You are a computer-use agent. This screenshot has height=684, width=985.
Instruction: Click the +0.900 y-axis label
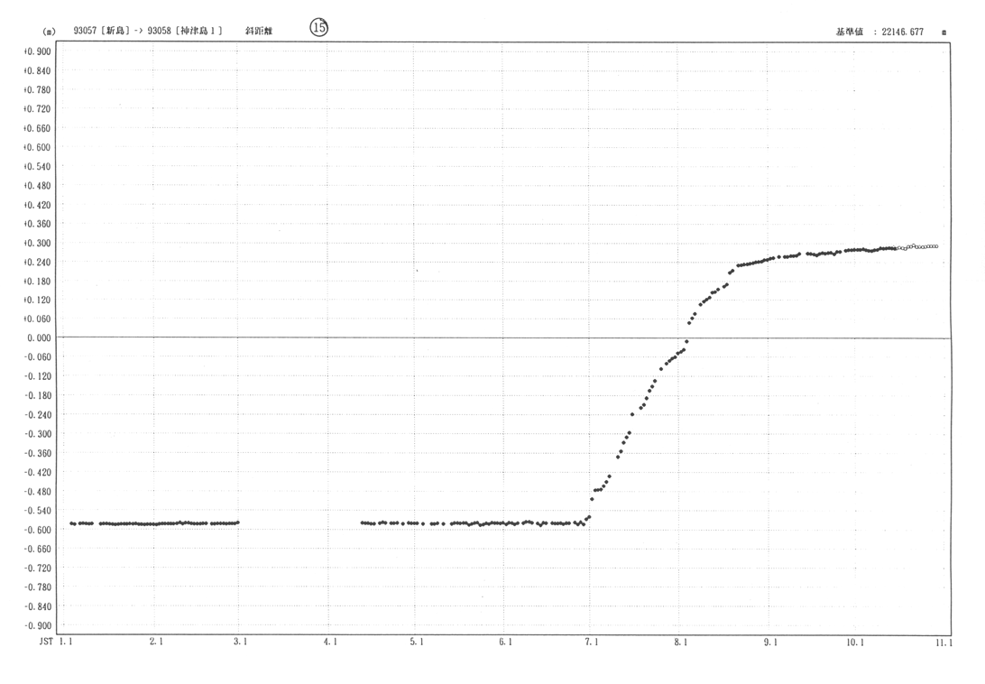click(x=37, y=51)
